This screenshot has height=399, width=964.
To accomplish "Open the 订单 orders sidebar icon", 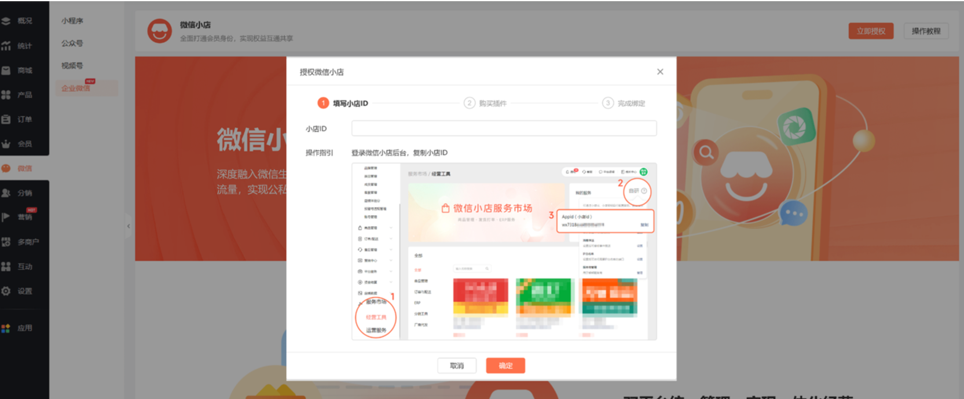I will pos(6,119).
